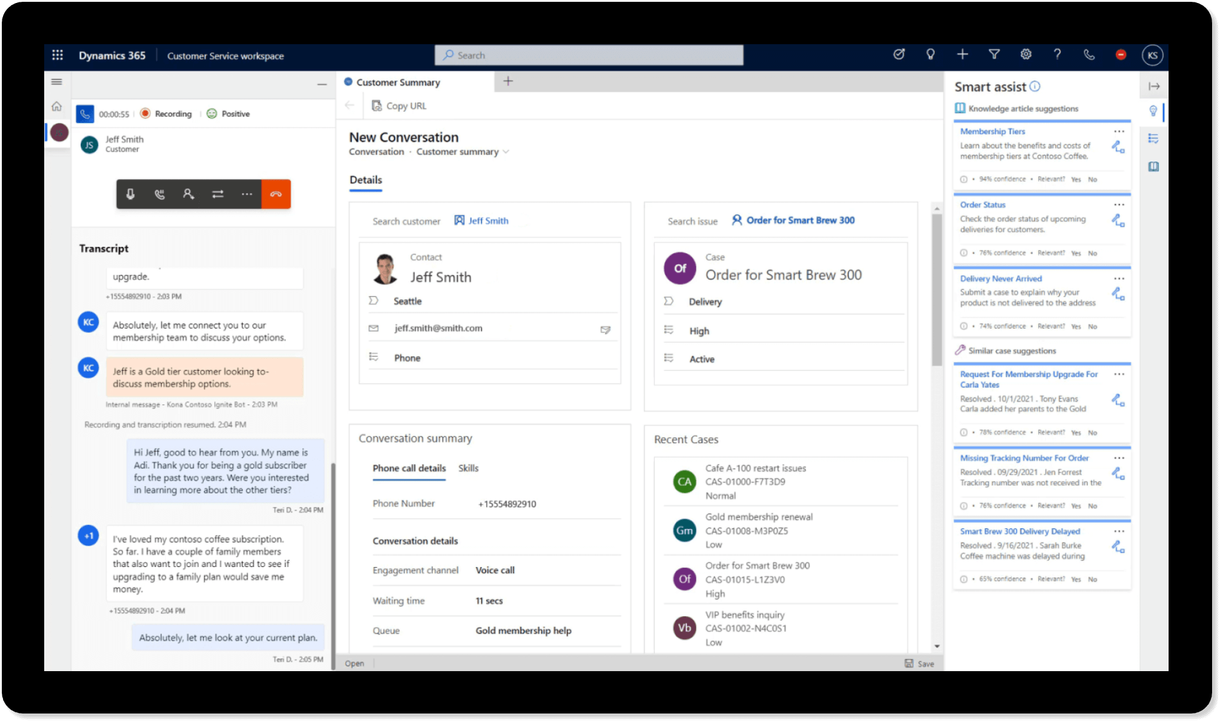
Task: Open more options for Delivery Never Arrived
Action: [1119, 278]
